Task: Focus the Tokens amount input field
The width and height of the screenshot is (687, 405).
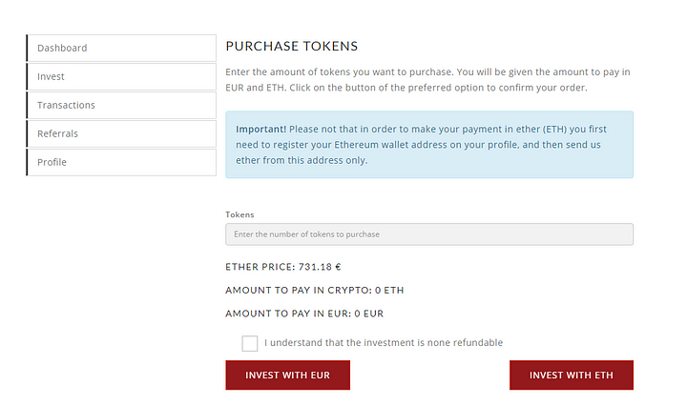Action: tap(429, 234)
